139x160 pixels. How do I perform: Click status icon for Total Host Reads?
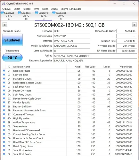4,154
